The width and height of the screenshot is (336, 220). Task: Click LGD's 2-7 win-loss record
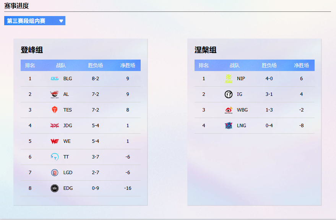point(96,172)
